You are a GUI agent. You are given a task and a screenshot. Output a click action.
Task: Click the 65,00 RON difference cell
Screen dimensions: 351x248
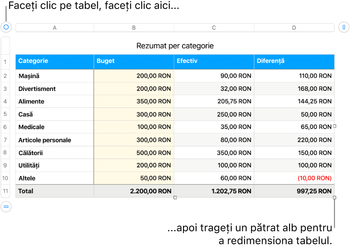[x=294, y=127]
